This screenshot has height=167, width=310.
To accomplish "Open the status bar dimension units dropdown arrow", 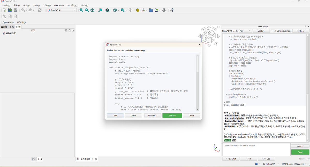I will 306,164.
